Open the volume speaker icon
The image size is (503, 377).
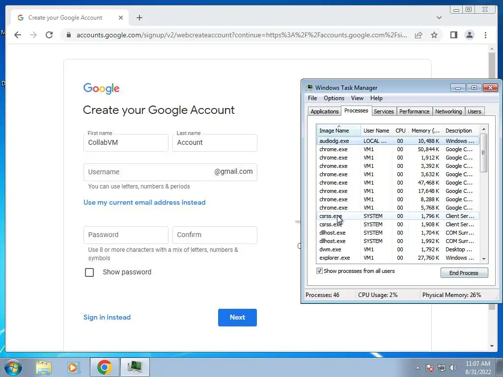453,368
